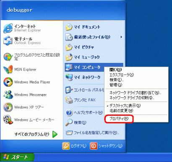The image size is (172, 162).
Task: Open the プリンタと FAX icon
Action: tap(69, 100)
